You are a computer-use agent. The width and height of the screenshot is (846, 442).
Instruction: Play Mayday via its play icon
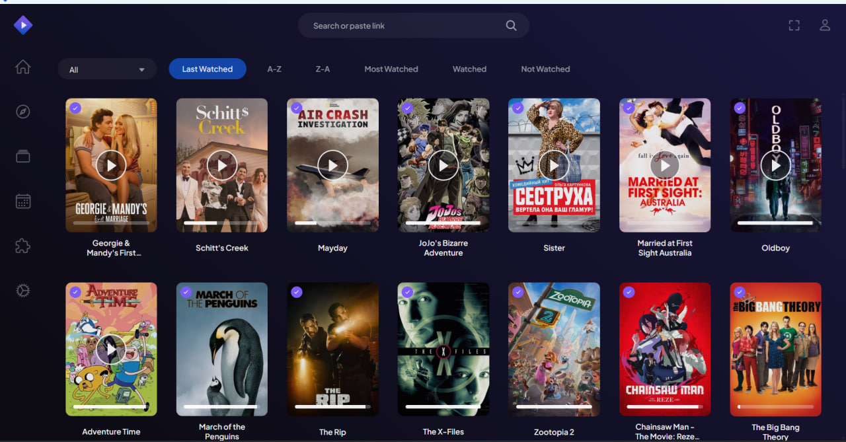tap(332, 165)
